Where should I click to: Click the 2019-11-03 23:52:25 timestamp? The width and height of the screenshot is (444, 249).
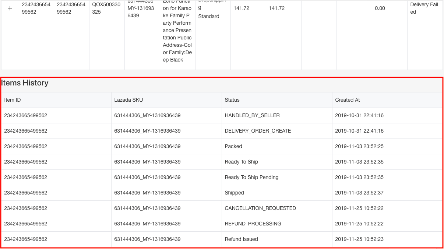[359, 146]
